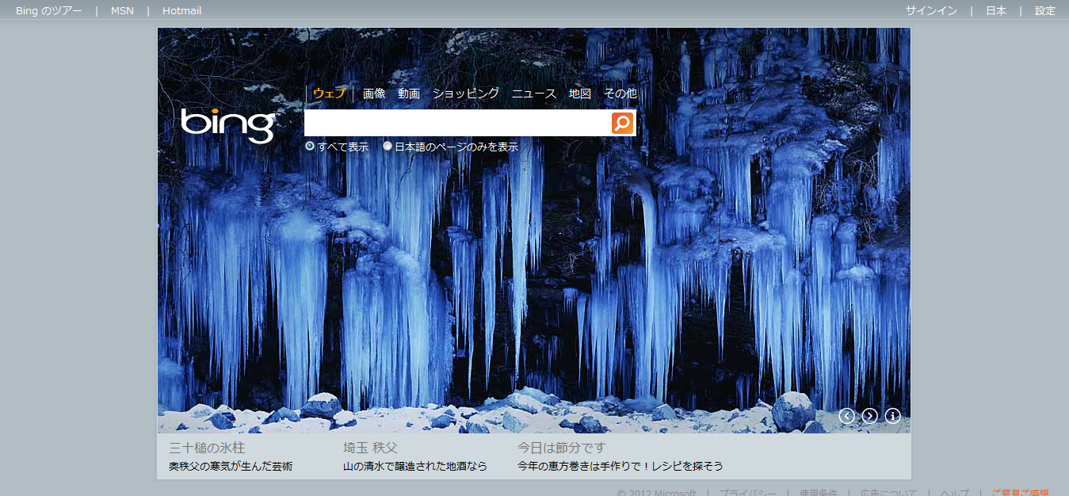Select the すべて表示 radio button

click(x=310, y=147)
